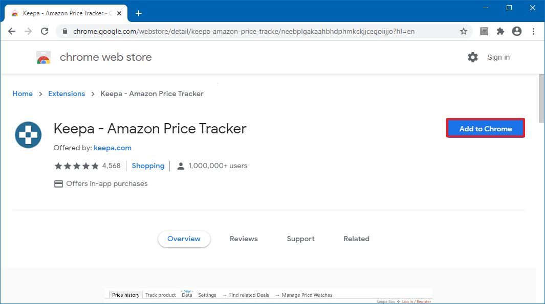The height and width of the screenshot is (304, 545).
Task: Open the Extensions puzzle-piece menu
Action: [500, 31]
